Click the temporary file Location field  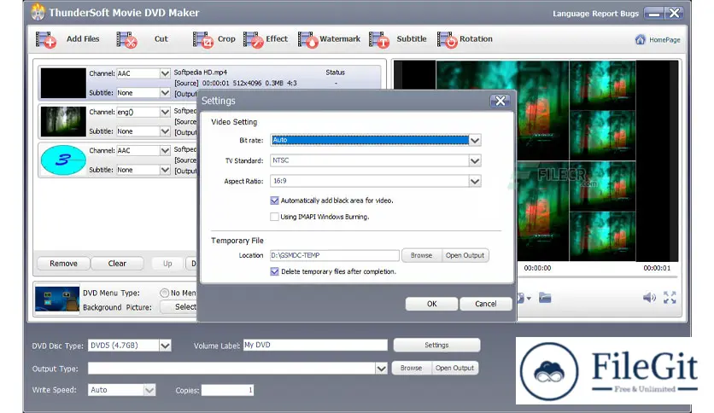click(x=335, y=256)
